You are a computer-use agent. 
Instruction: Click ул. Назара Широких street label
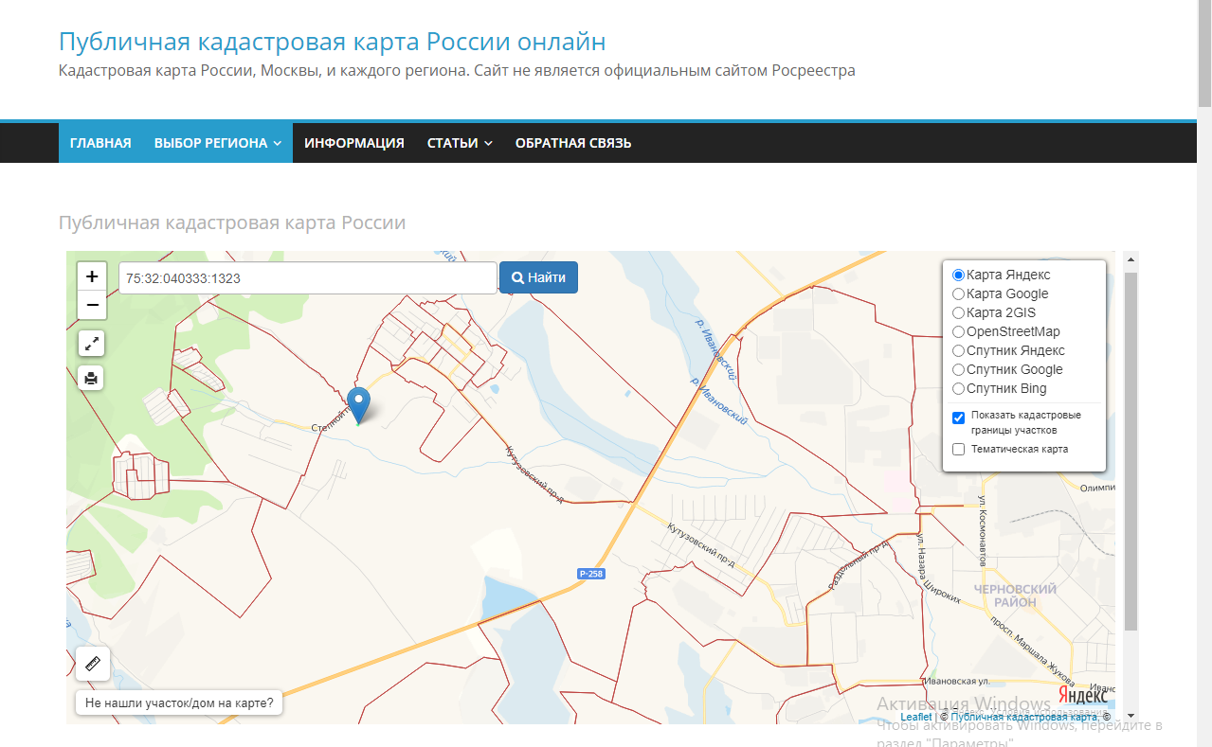[938, 568]
